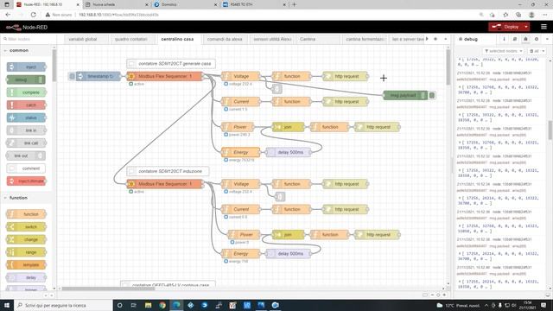Reload the page with browser refresh button

tap(33, 15)
